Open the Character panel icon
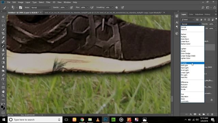Screen dimensions: 218x123 [177, 22]
